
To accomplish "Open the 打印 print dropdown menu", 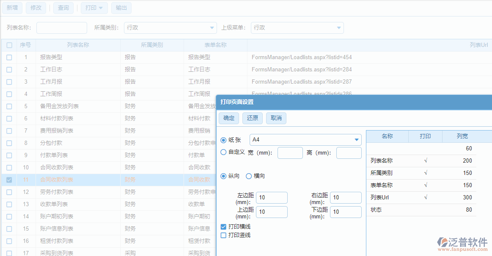I will [x=94, y=8].
